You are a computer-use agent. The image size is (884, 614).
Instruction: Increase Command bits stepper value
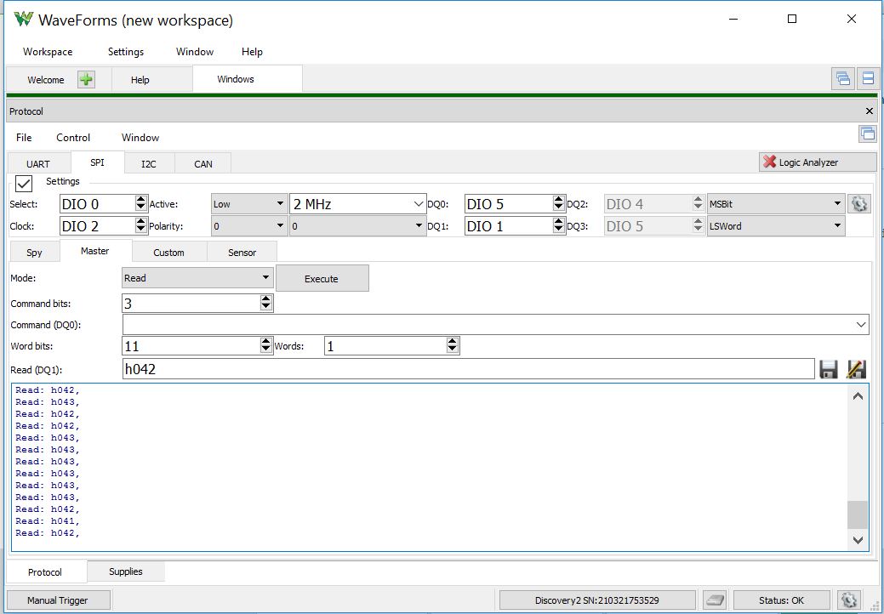coord(266,299)
